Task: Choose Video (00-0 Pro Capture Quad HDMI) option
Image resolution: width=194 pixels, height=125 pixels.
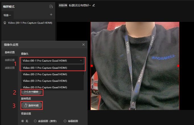Action: click(x=52, y=87)
